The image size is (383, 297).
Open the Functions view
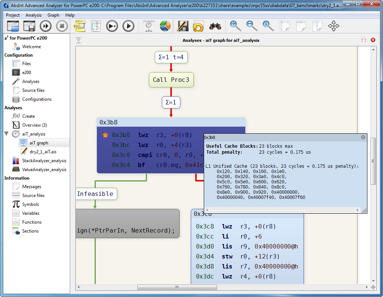click(x=32, y=222)
